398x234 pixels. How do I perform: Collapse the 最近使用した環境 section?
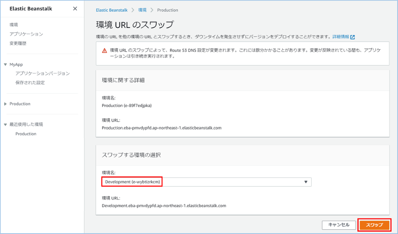coord(5,125)
